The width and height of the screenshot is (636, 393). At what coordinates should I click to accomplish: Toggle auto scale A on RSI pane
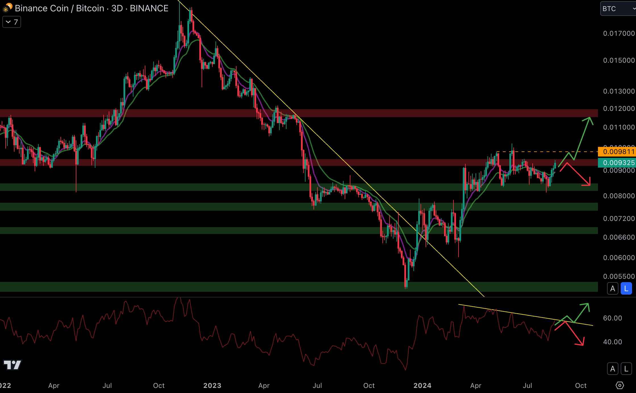coord(612,369)
